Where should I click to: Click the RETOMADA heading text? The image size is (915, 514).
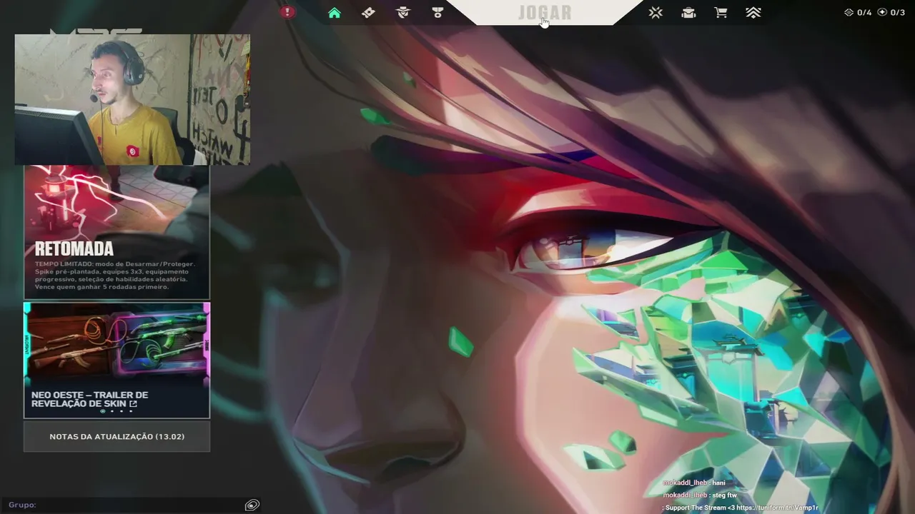tap(74, 248)
